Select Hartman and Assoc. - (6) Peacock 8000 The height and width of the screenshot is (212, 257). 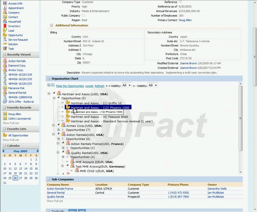(x=99, y=117)
